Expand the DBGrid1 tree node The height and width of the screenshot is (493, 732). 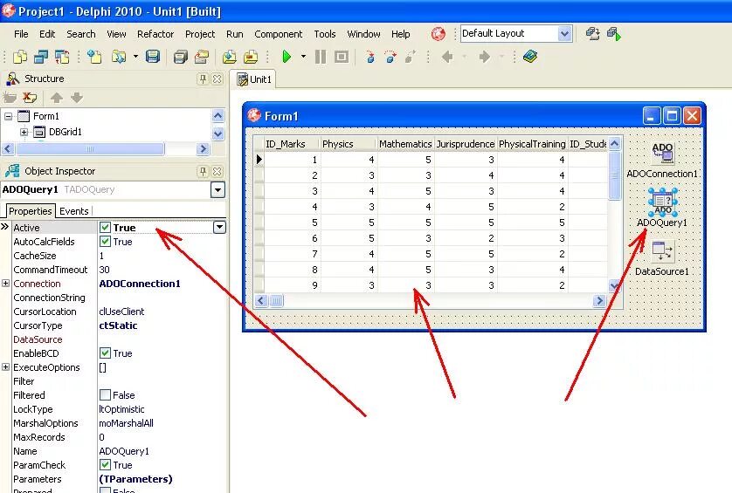click(24, 132)
